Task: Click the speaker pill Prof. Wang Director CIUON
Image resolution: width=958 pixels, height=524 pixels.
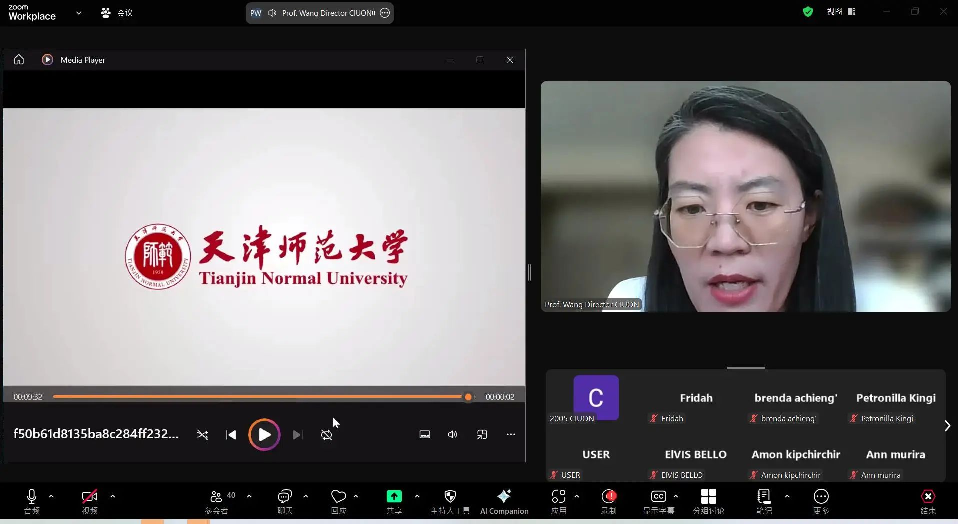Action: click(319, 13)
